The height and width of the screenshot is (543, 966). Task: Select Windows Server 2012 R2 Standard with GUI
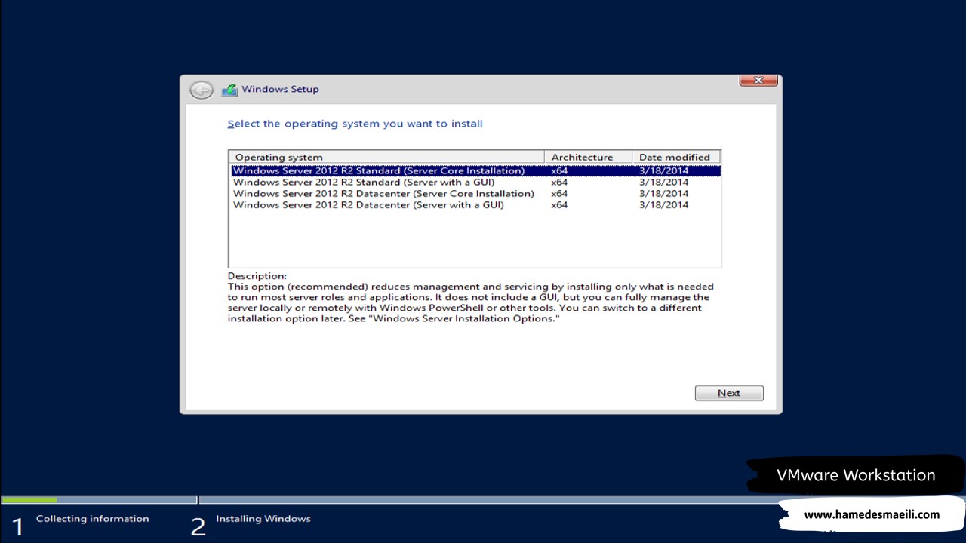476,182
